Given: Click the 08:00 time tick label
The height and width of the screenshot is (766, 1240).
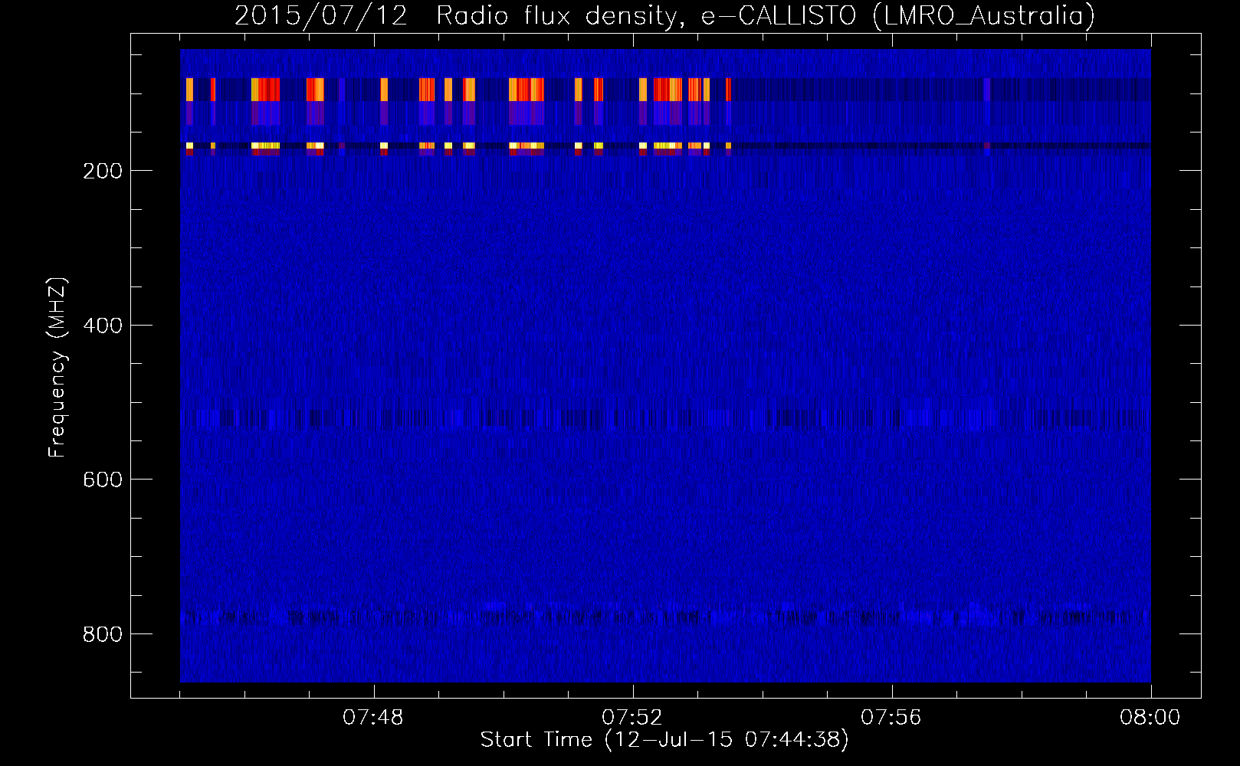Looking at the screenshot, I should point(1150,718).
